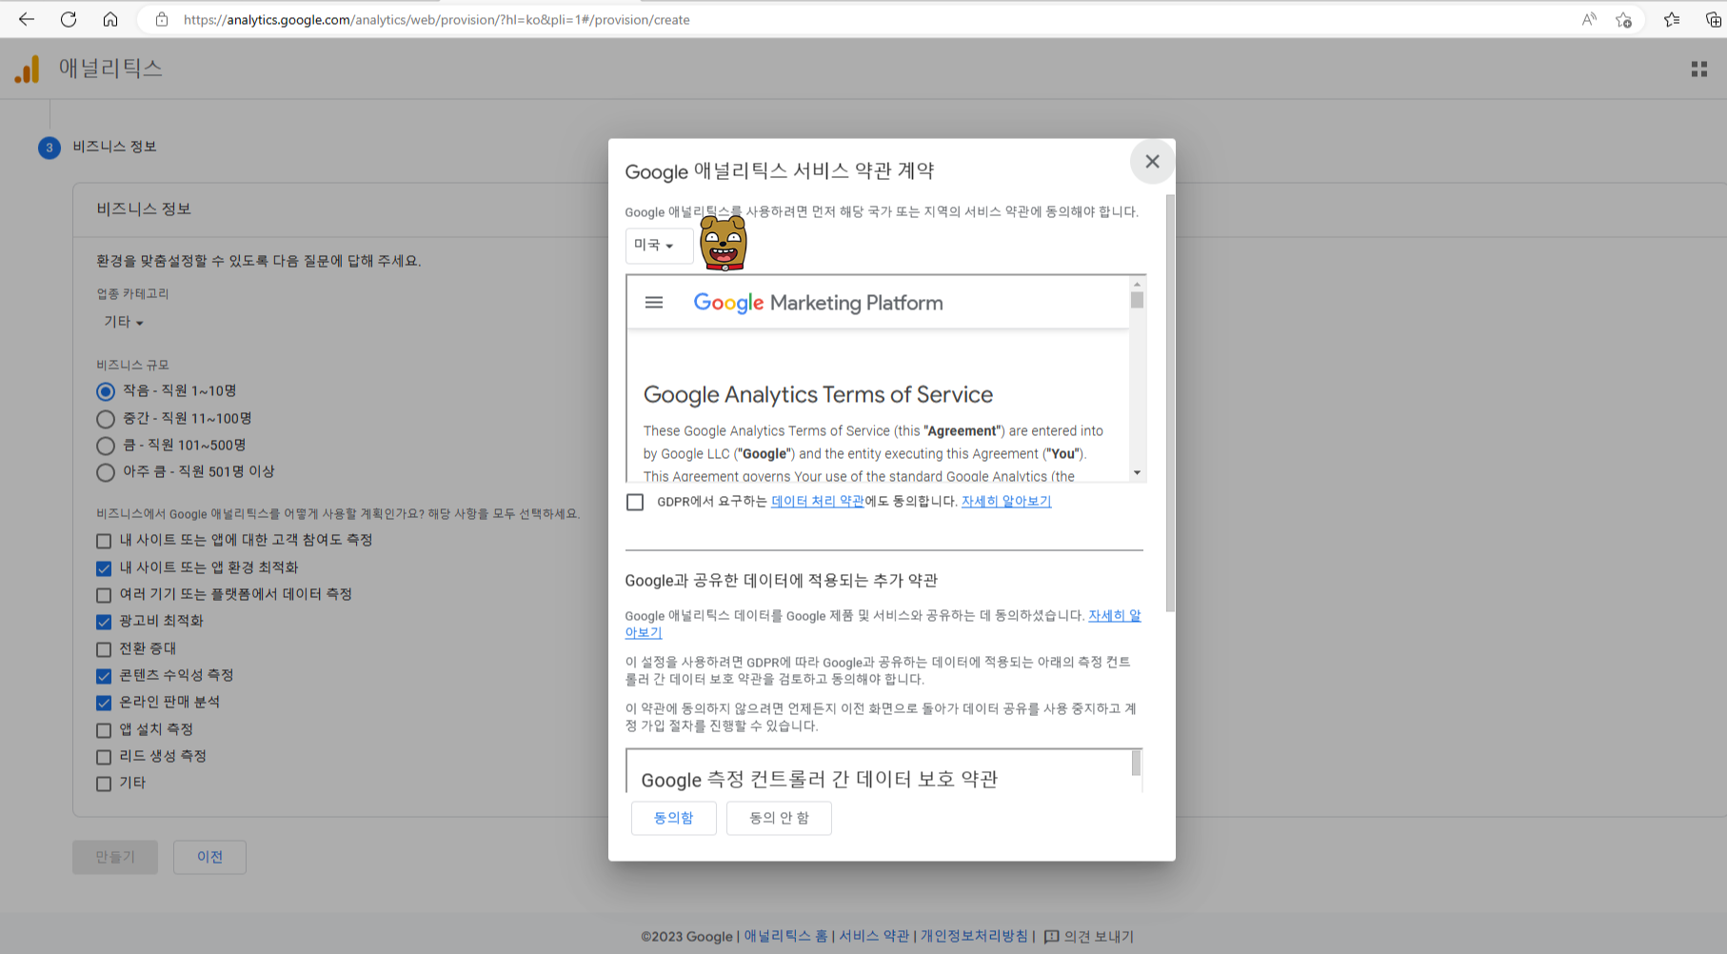Click the dialog's main vertical scrollbar
This screenshot has height=954, width=1727.
tap(1170, 403)
